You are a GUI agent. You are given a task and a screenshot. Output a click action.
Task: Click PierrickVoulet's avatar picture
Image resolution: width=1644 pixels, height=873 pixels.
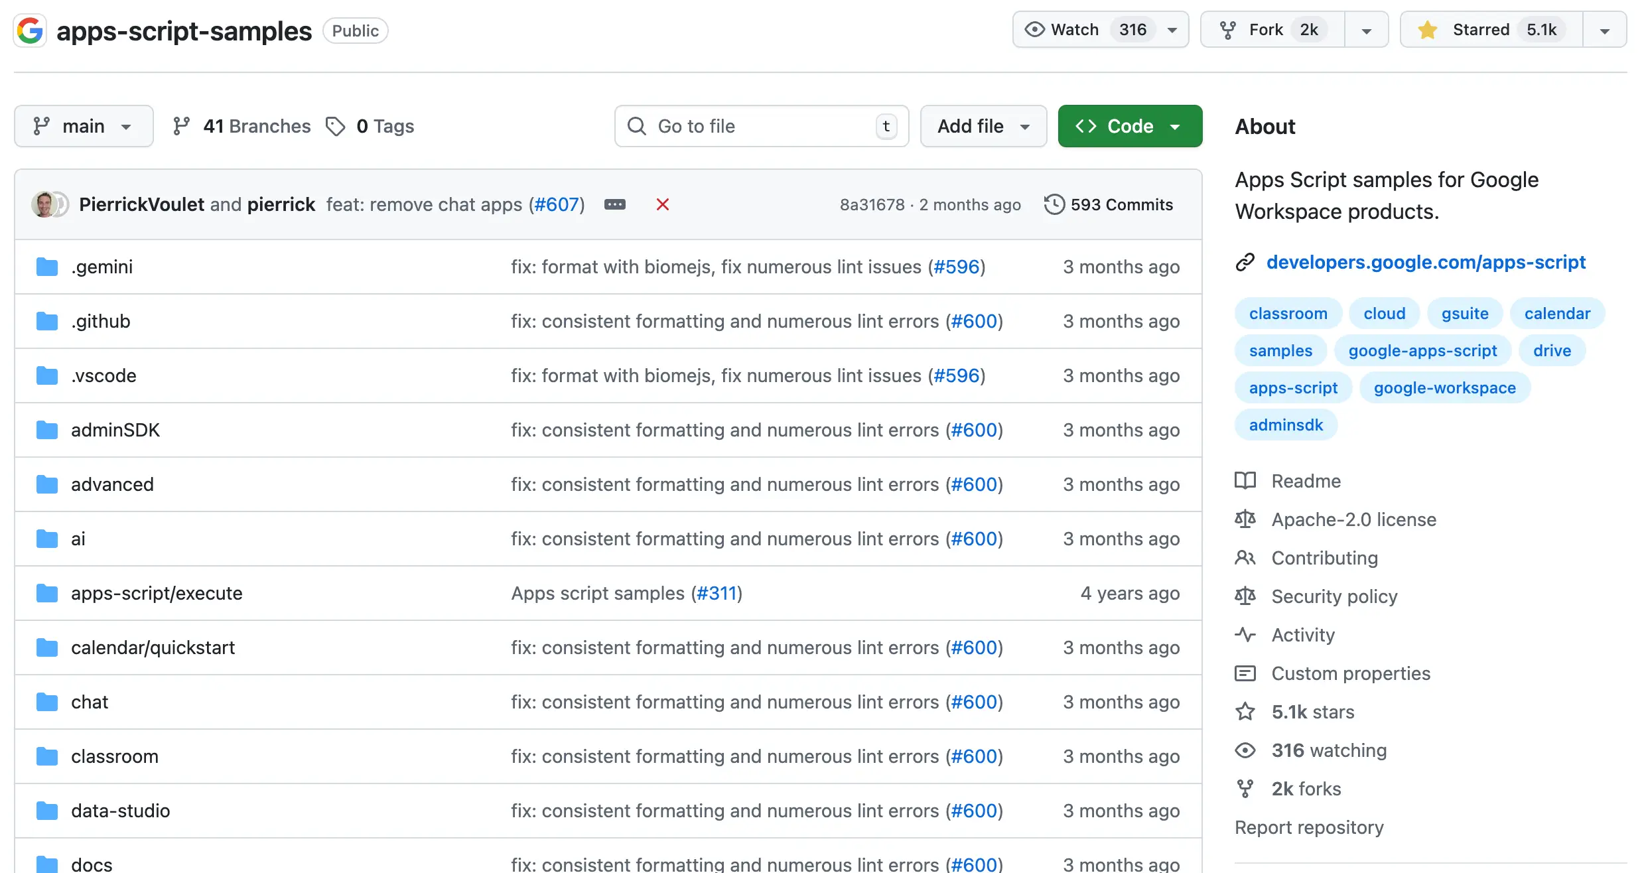point(44,204)
